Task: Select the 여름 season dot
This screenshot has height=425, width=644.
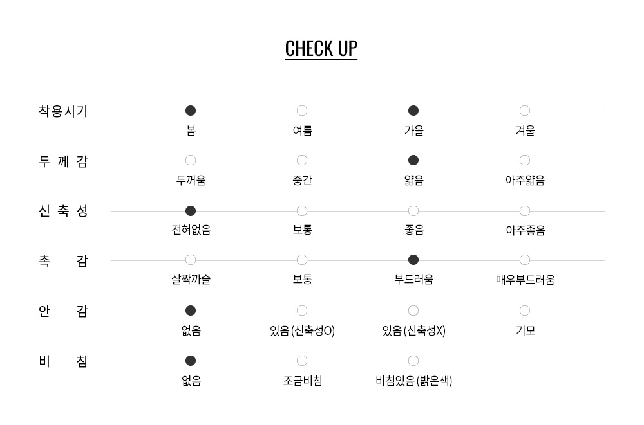Action: pyautogui.click(x=302, y=111)
